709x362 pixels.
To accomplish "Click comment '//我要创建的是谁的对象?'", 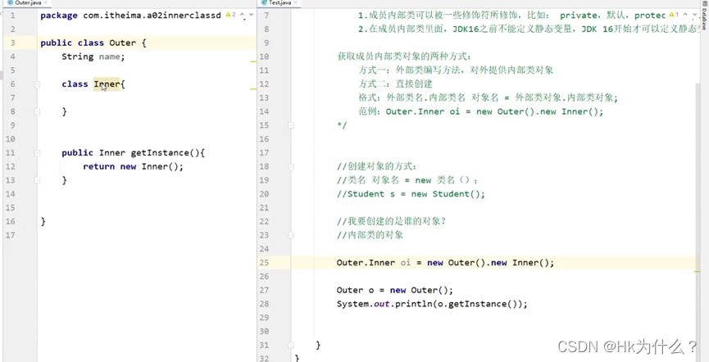I will (392, 221).
